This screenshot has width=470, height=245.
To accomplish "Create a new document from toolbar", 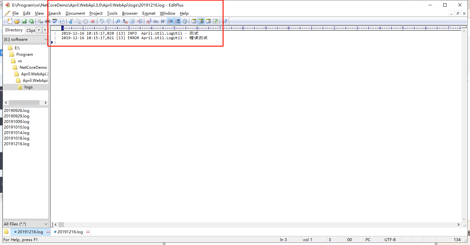I will [10, 21].
